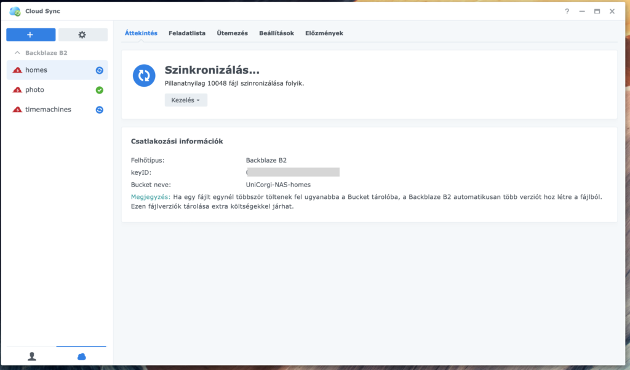
Task: Click the circular sync arrows icon
Action: (143, 76)
